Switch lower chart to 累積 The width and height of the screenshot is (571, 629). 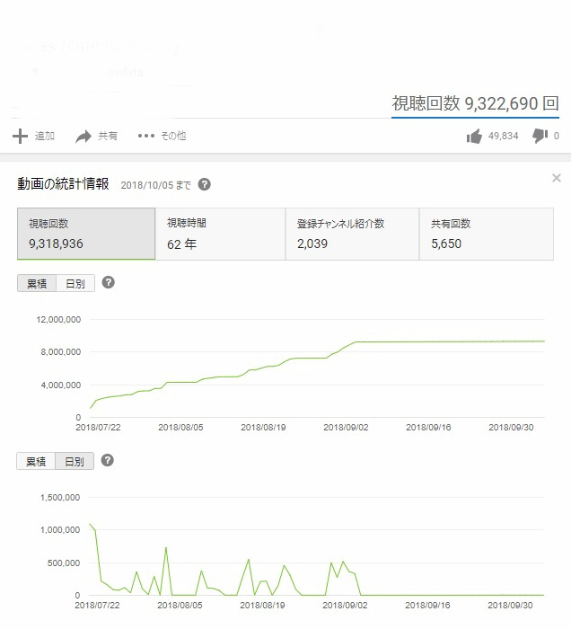(37, 461)
